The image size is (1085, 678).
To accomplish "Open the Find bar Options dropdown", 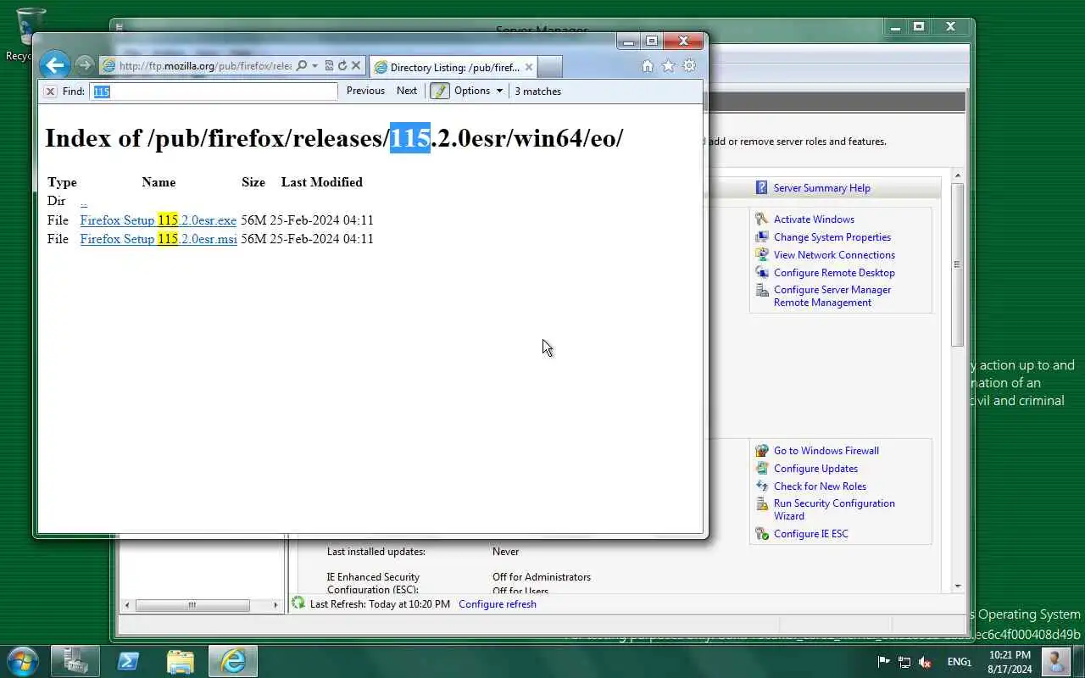I will coord(478,91).
